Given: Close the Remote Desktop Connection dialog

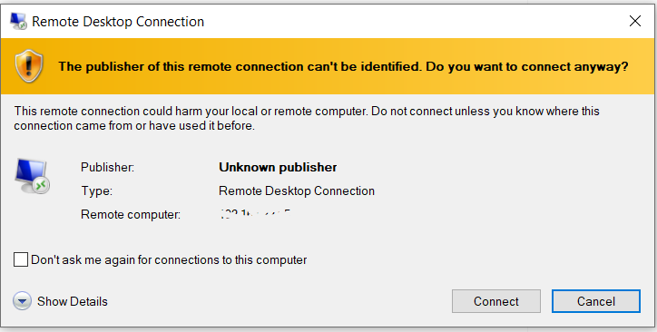Looking at the screenshot, I should pos(635,21).
